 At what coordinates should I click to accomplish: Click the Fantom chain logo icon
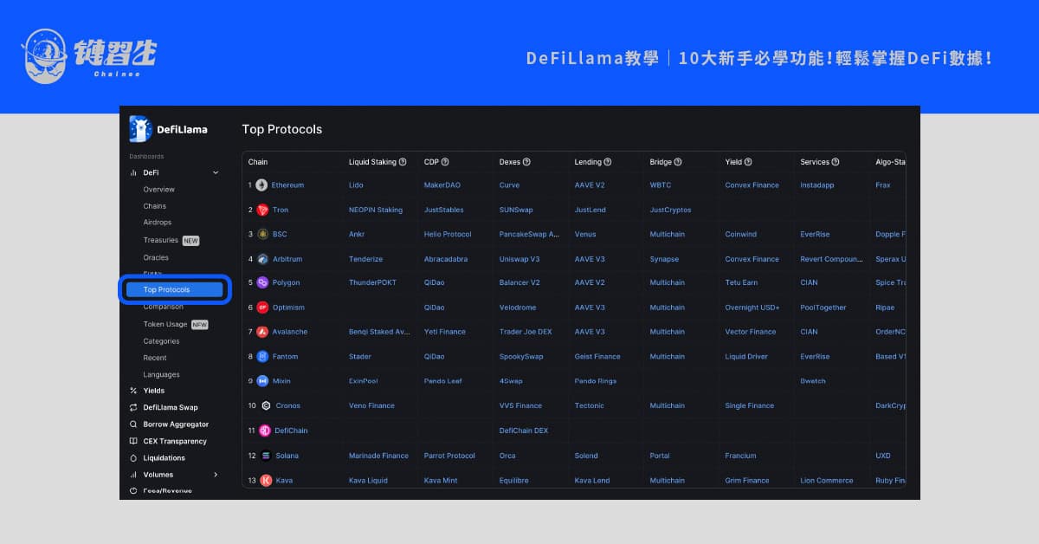coord(262,356)
